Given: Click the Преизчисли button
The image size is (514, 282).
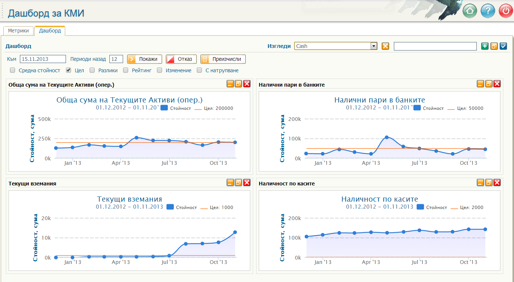Looking at the screenshot, I should (x=223, y=59).
